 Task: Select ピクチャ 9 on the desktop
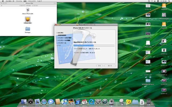pos(148,26)
